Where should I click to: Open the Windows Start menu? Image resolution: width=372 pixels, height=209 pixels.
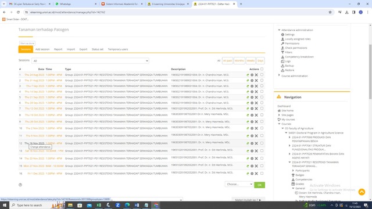tap(5, 205)
